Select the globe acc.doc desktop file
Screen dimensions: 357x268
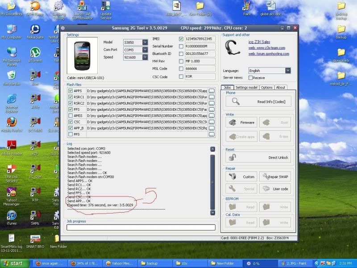[271, 8]
